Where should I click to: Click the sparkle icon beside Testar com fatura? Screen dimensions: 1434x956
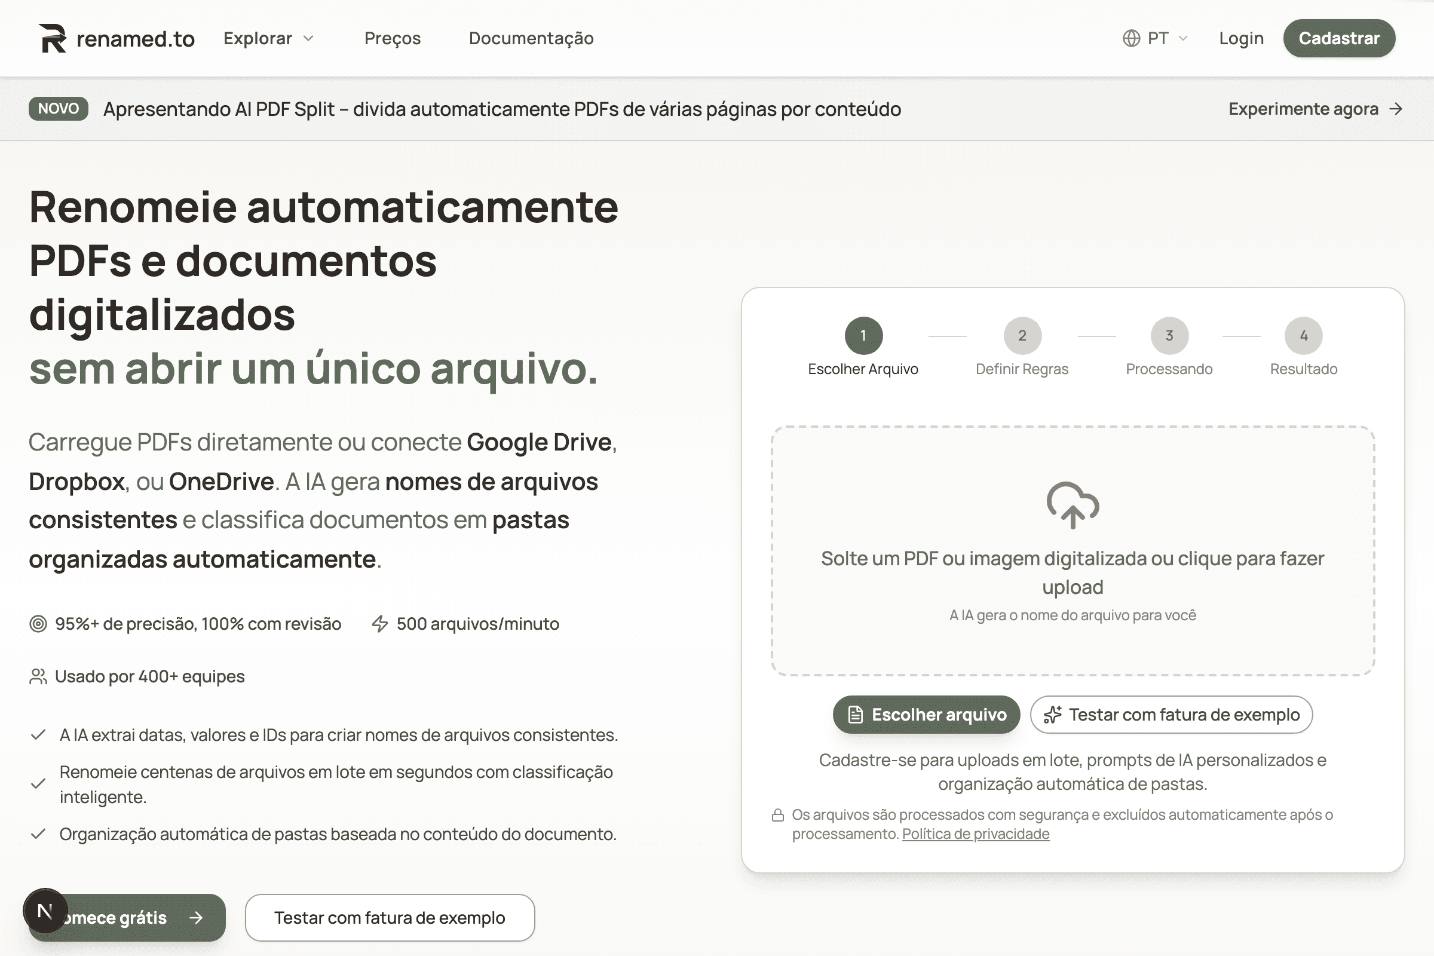tap(1054, 714)
